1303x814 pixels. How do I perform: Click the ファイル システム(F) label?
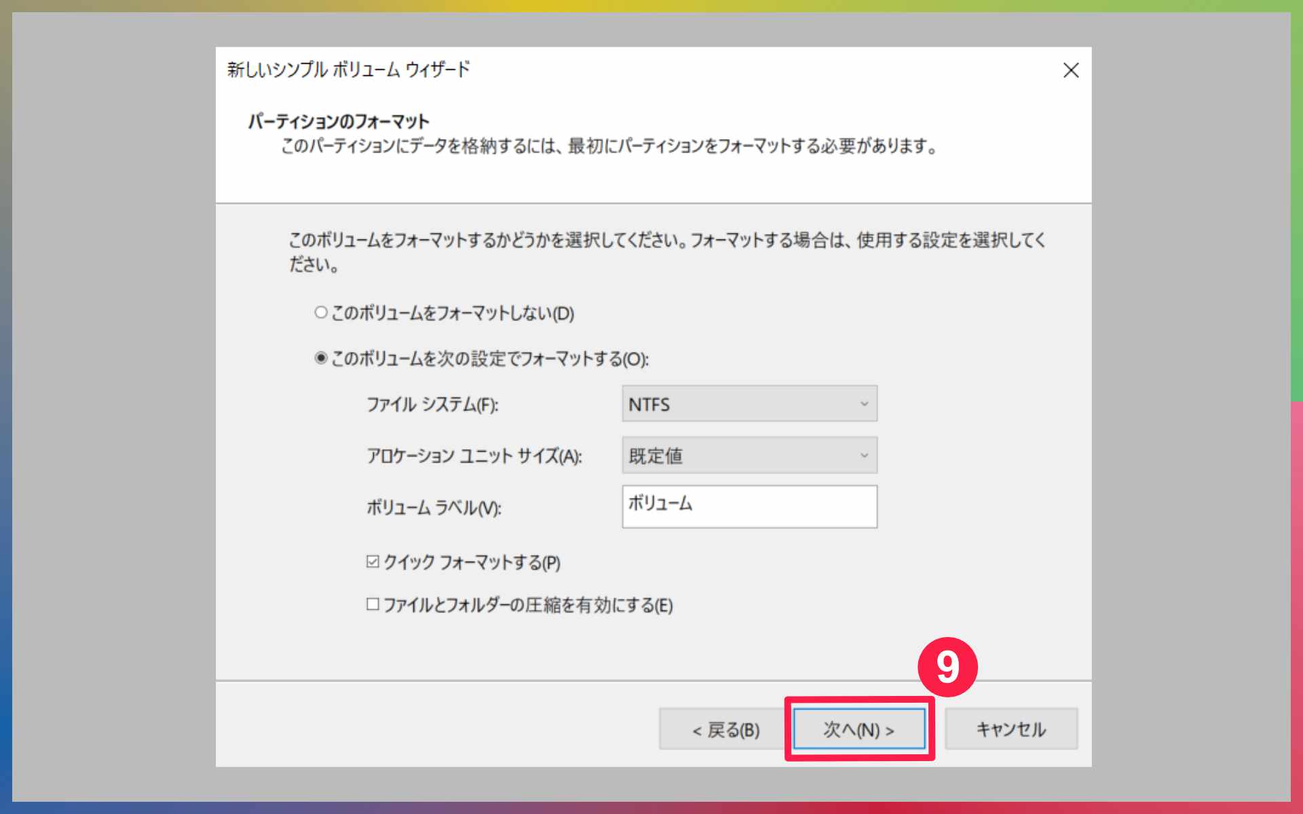click(x=432, y=405)
